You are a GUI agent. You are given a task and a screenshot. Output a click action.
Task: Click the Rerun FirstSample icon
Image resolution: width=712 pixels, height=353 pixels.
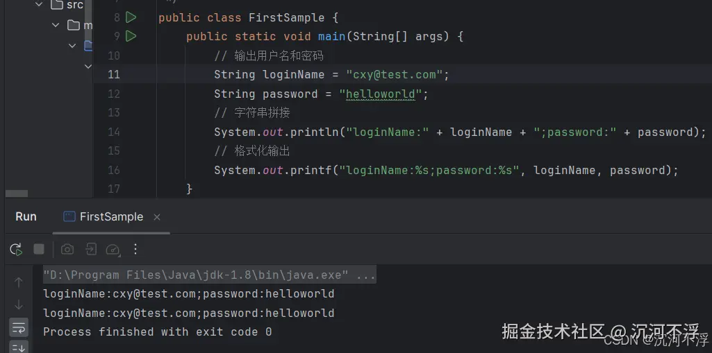[16, 249]
